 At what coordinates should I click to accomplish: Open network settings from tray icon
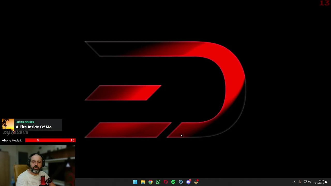(x=305, y=182)
